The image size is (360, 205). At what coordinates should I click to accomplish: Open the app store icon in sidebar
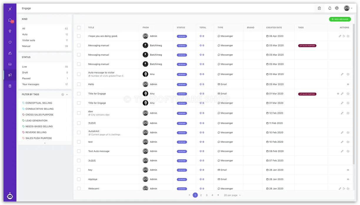tap(10, 86)
